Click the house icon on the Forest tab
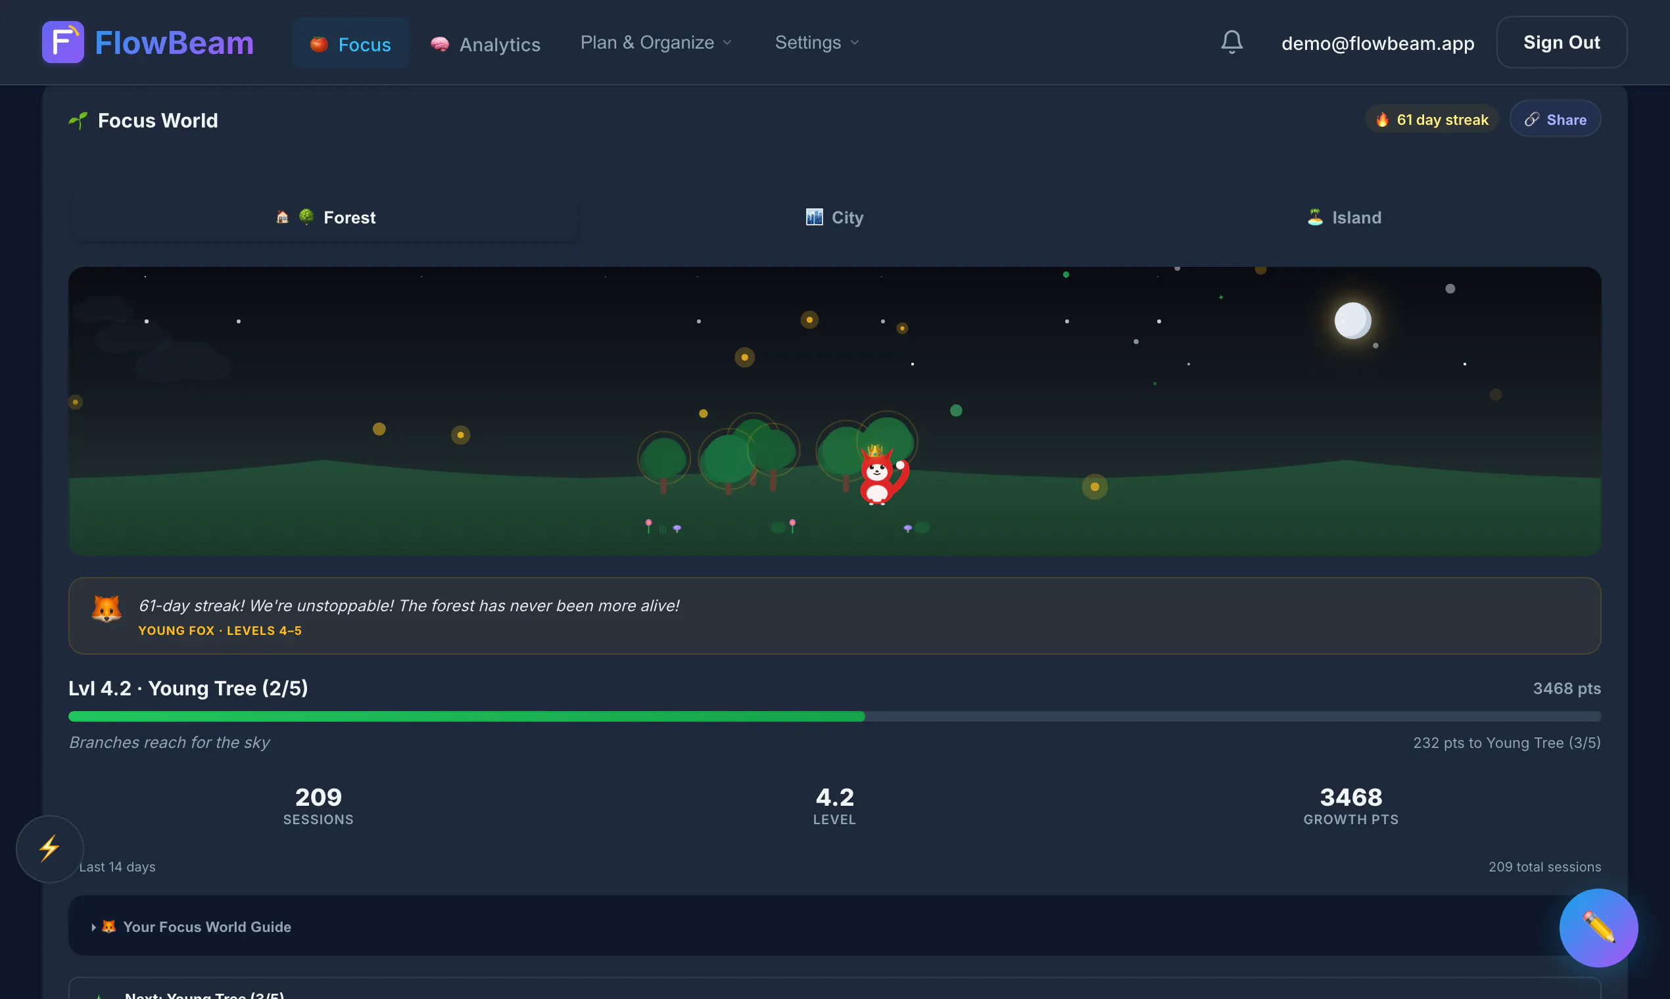Image resolution: width=1670 pixels, height=999 pixels. click(x=282, y=217)
